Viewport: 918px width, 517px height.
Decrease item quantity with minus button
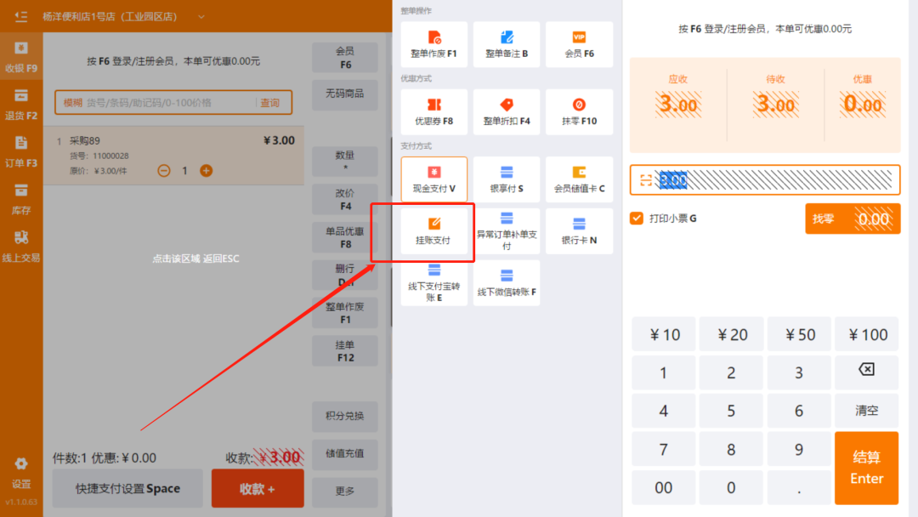click(x=164, y=171)
